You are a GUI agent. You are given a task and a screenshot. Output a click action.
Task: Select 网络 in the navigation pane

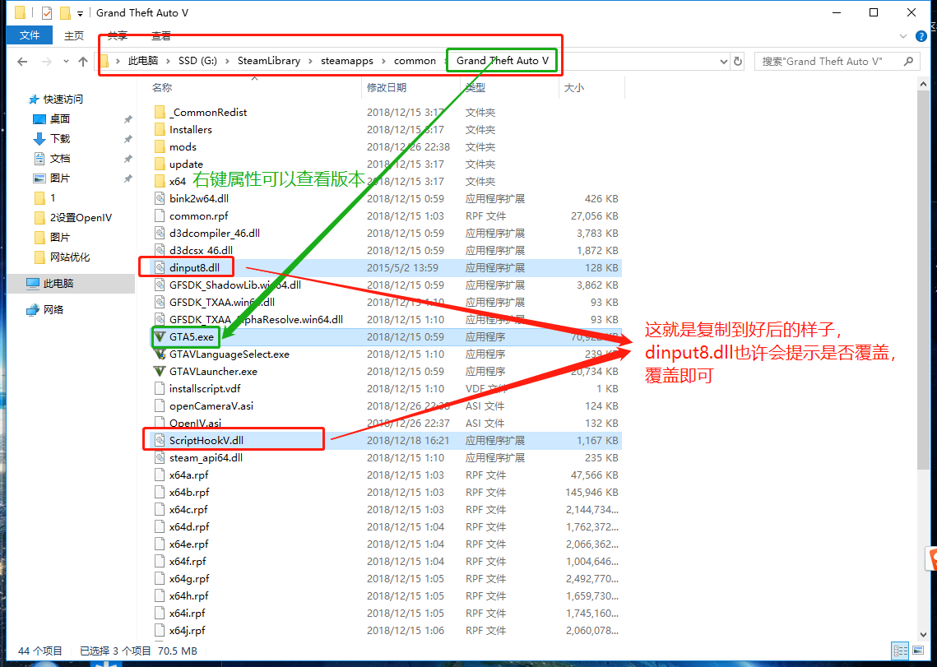tap(53, 309)
